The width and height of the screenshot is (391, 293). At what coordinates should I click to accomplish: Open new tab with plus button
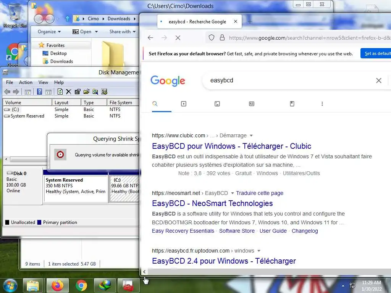[x=250, y=22]
